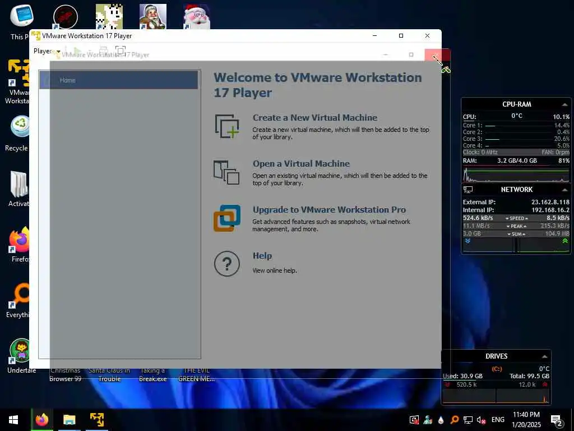This screenshot has width=574, height=431.
Task: Switch to Firefox on the taskbar
Action: tap(41, 420)
